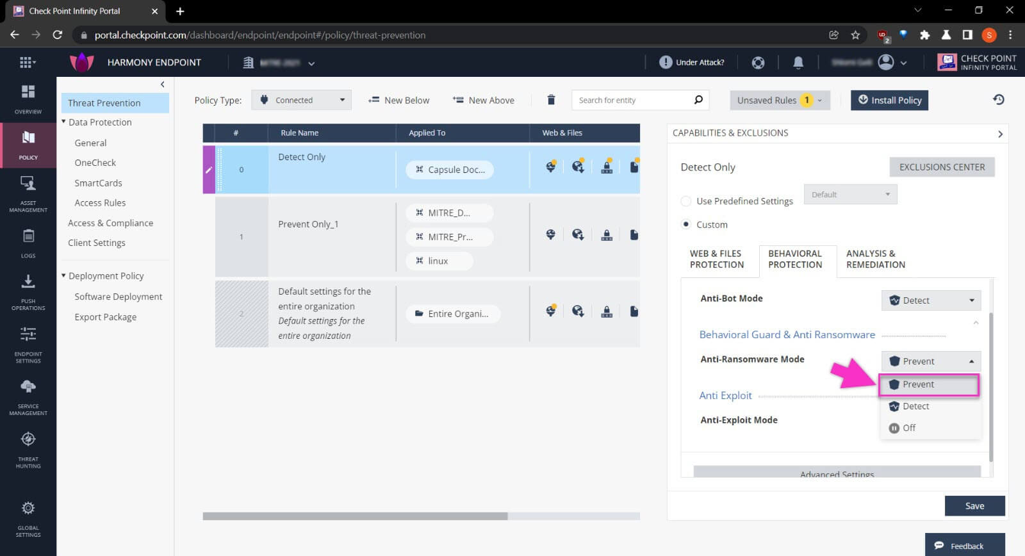Collapse Anti-Ransomware Mode dropdown
Screen dimensions: 1025x556
pyautogui.click(x=931, y=361)
